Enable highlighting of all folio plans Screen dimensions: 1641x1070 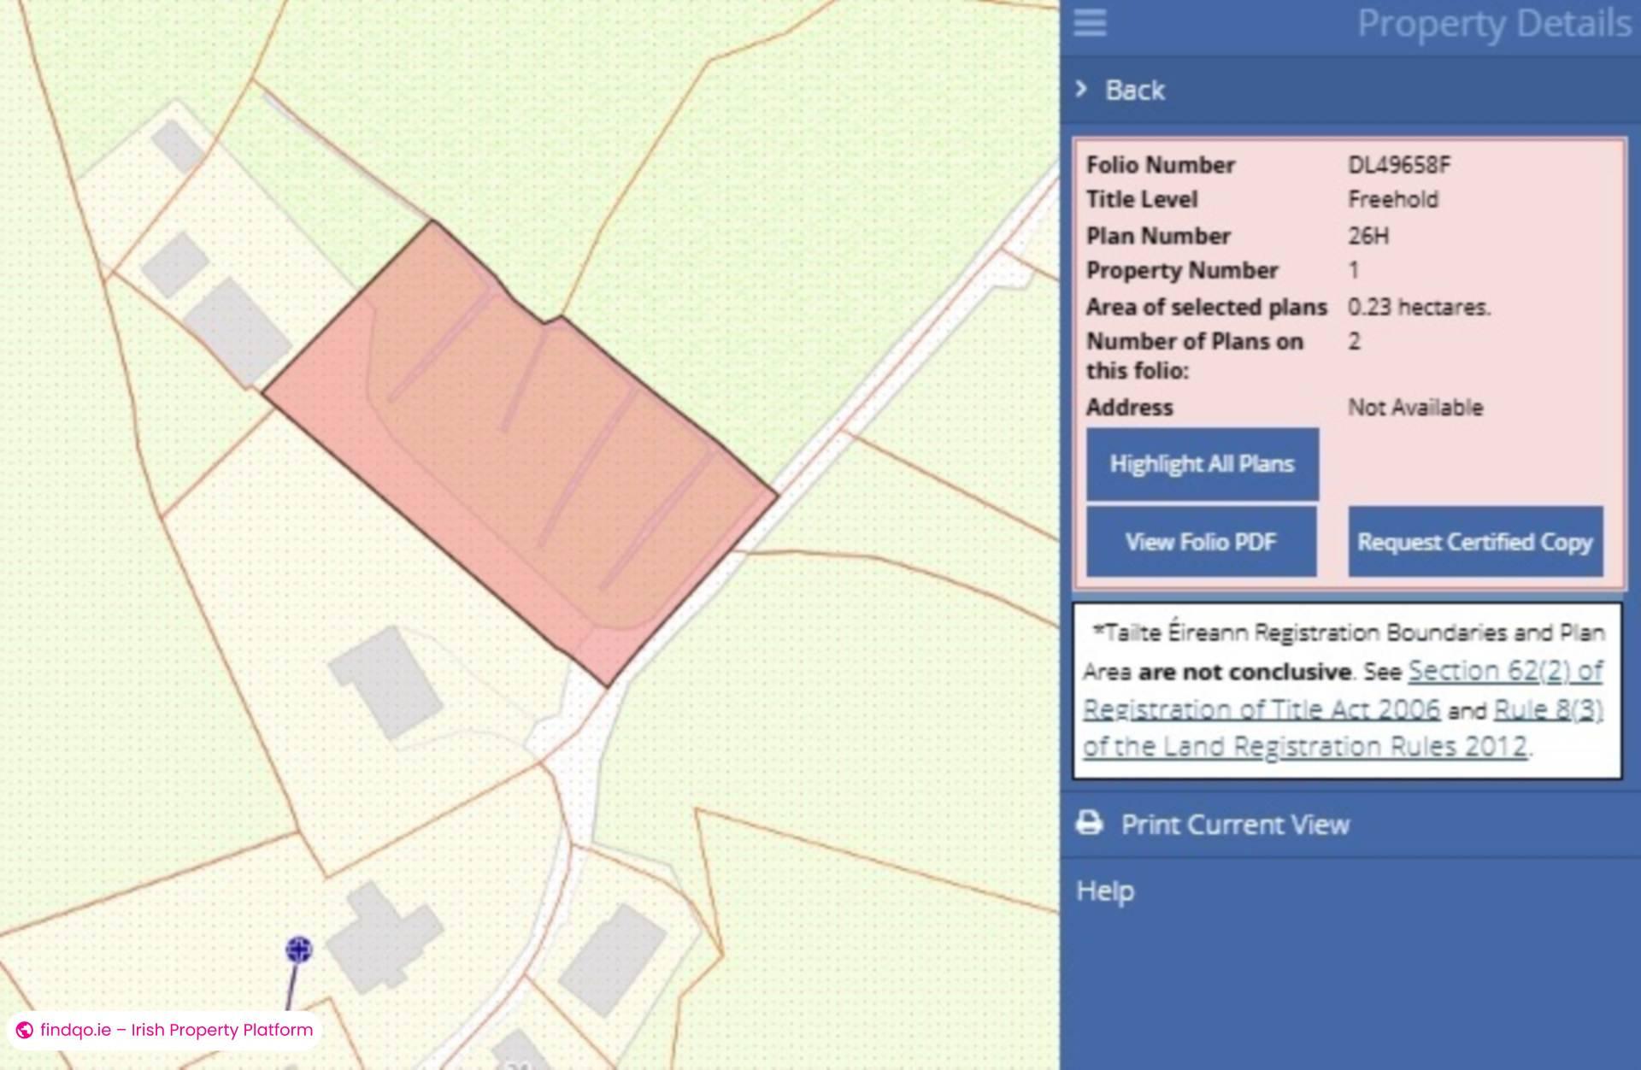point(1202,463)
